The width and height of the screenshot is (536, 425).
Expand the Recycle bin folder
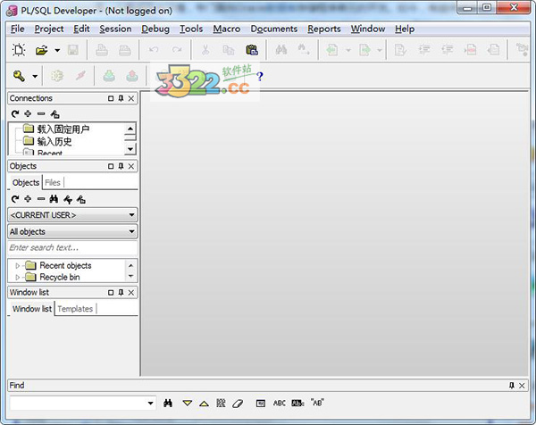18,277
